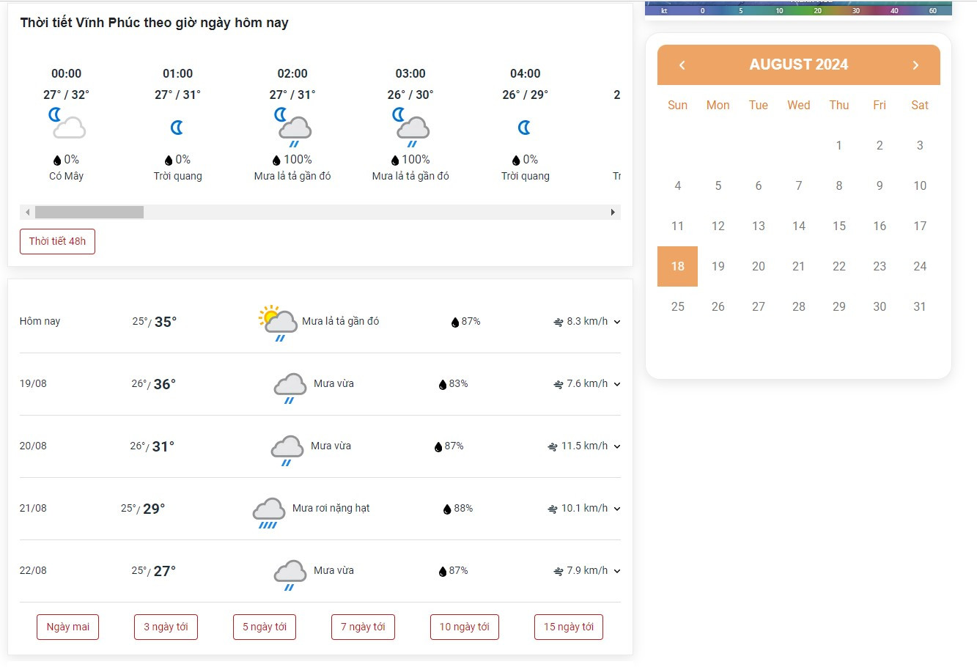Screen dimensions: 977x667
Task: Select August 10 in the calendar
Action: click(920, 185)
